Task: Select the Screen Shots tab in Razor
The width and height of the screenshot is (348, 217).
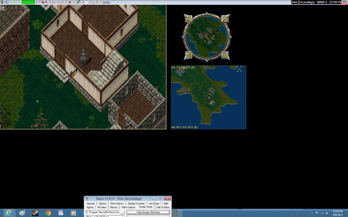Action: 146,207
